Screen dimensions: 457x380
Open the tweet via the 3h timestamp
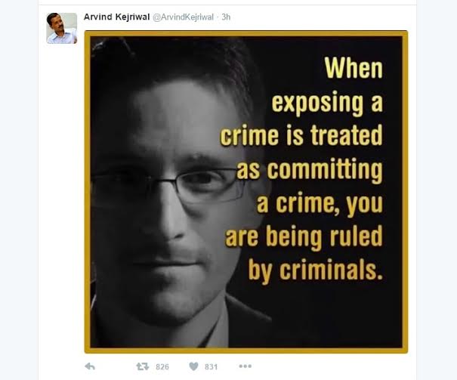226,17
